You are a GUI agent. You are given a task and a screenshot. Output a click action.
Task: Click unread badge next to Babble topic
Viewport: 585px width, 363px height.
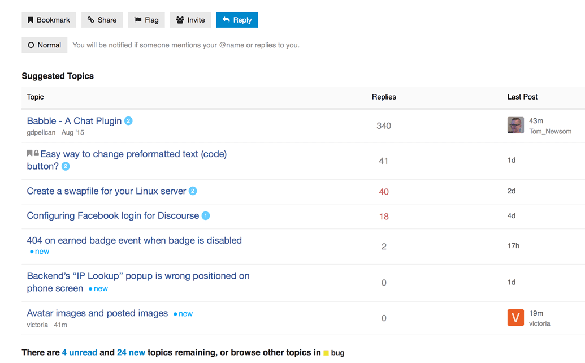pyautogui.click(x=128, y=121)
